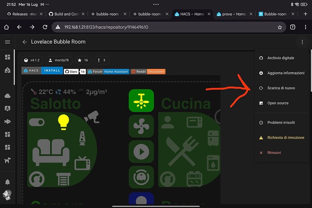The height and width of the screenshot is (208, 312).
Task: Open a new browser tab with plus
Action: (x=305, y=14)
